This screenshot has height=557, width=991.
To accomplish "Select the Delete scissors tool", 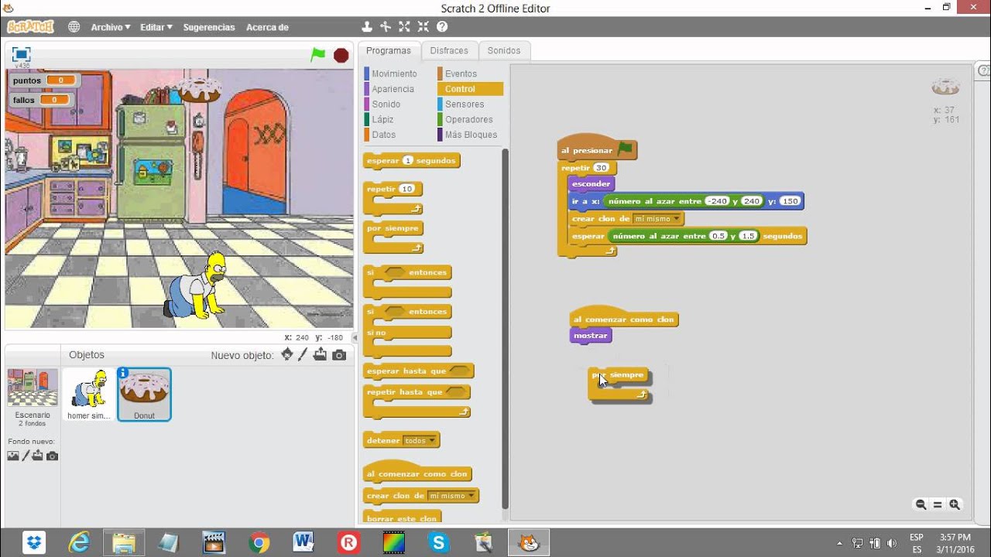I will pos(386,27).
